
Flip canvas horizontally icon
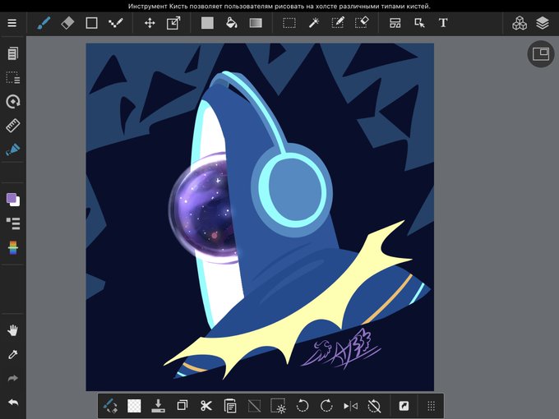(350, 406)
